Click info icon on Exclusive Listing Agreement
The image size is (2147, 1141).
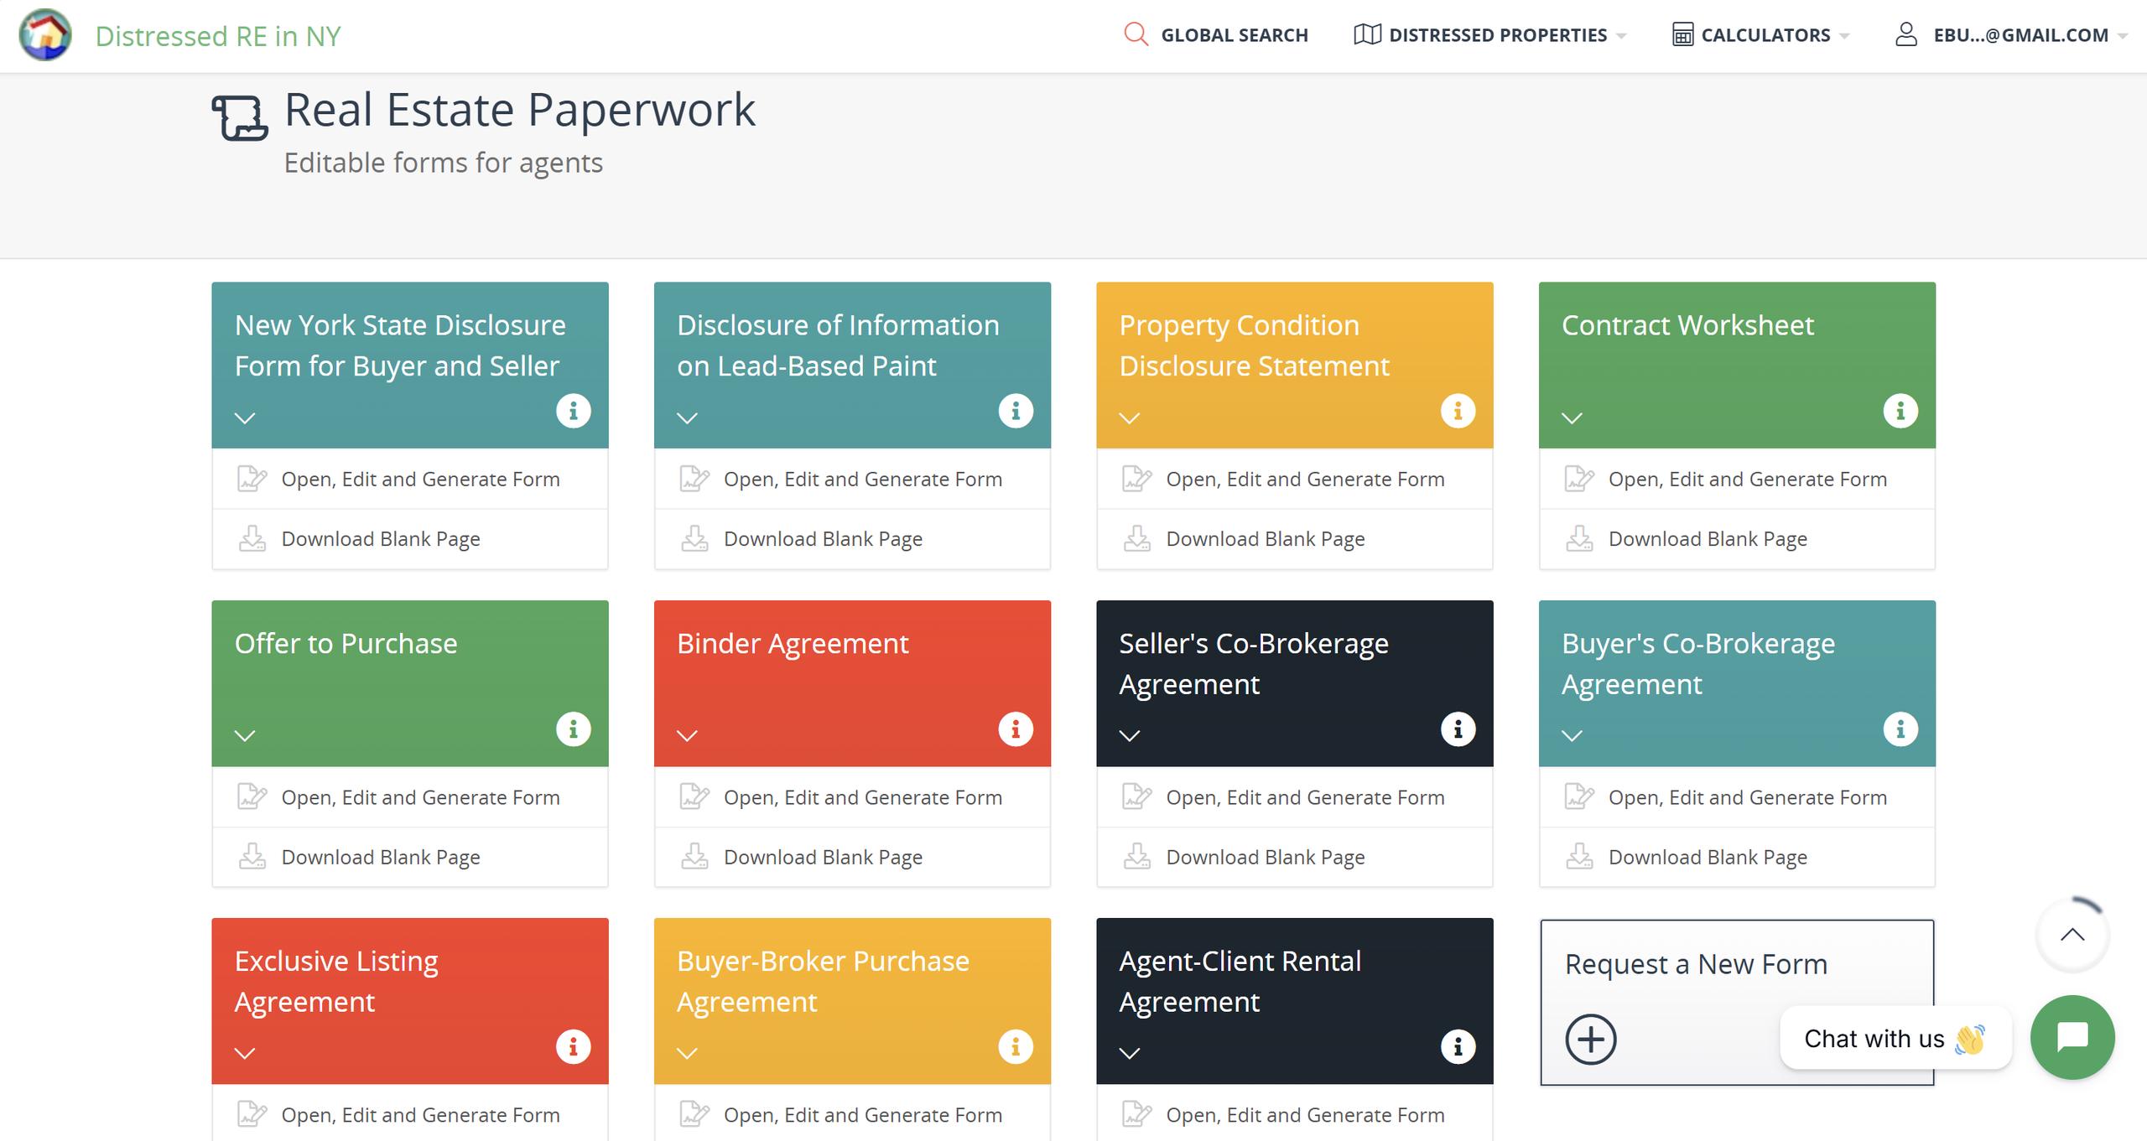coord(573,1046)
